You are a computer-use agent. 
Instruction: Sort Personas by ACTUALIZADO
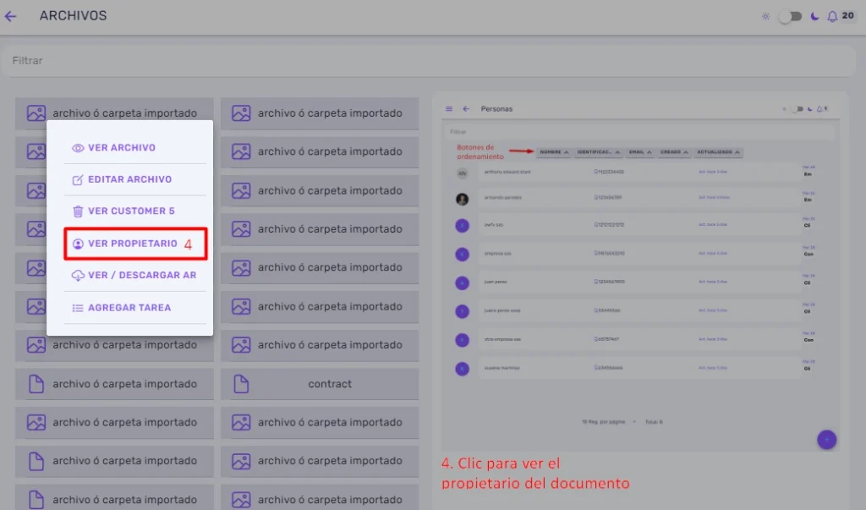point(718,152)
